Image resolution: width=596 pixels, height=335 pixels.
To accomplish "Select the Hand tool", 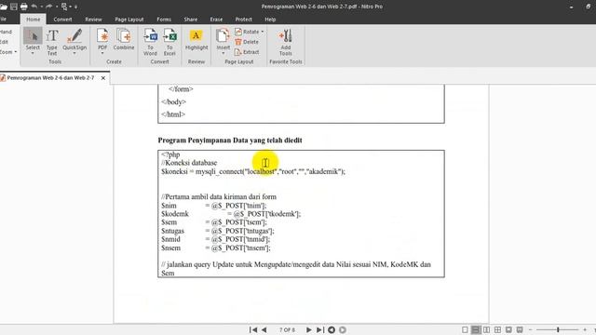I will pos(6,32).
